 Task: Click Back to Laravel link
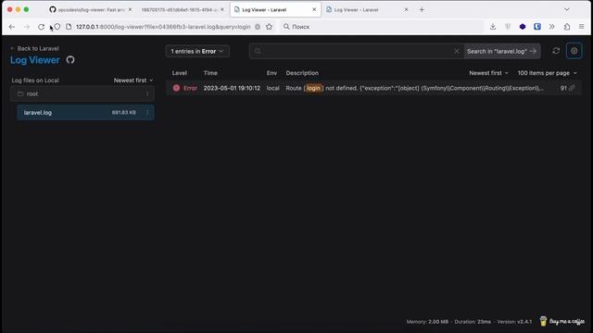35,48
